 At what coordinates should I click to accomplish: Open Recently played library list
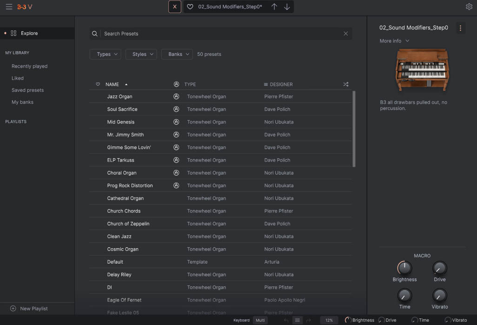point(29,66)
